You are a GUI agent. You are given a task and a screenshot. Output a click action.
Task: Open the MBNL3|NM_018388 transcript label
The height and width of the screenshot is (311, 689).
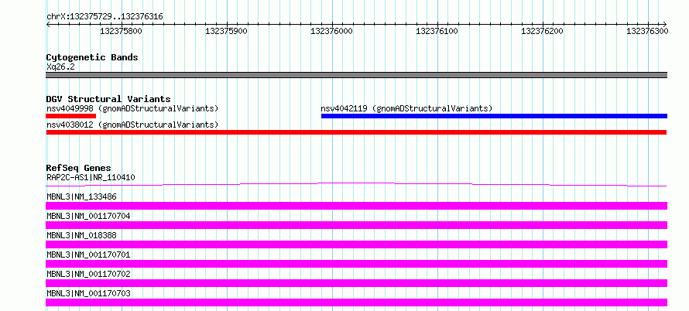pyautogui.click(x=82, y=235)
